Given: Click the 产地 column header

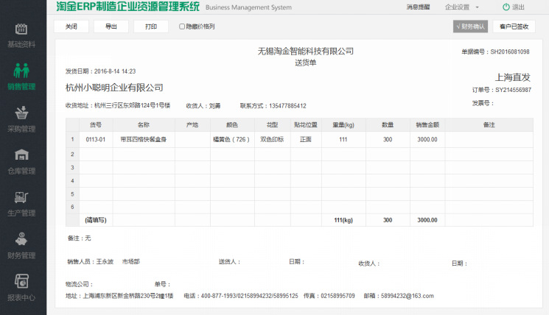Looking at the screenshot, I should click(192, 124).
